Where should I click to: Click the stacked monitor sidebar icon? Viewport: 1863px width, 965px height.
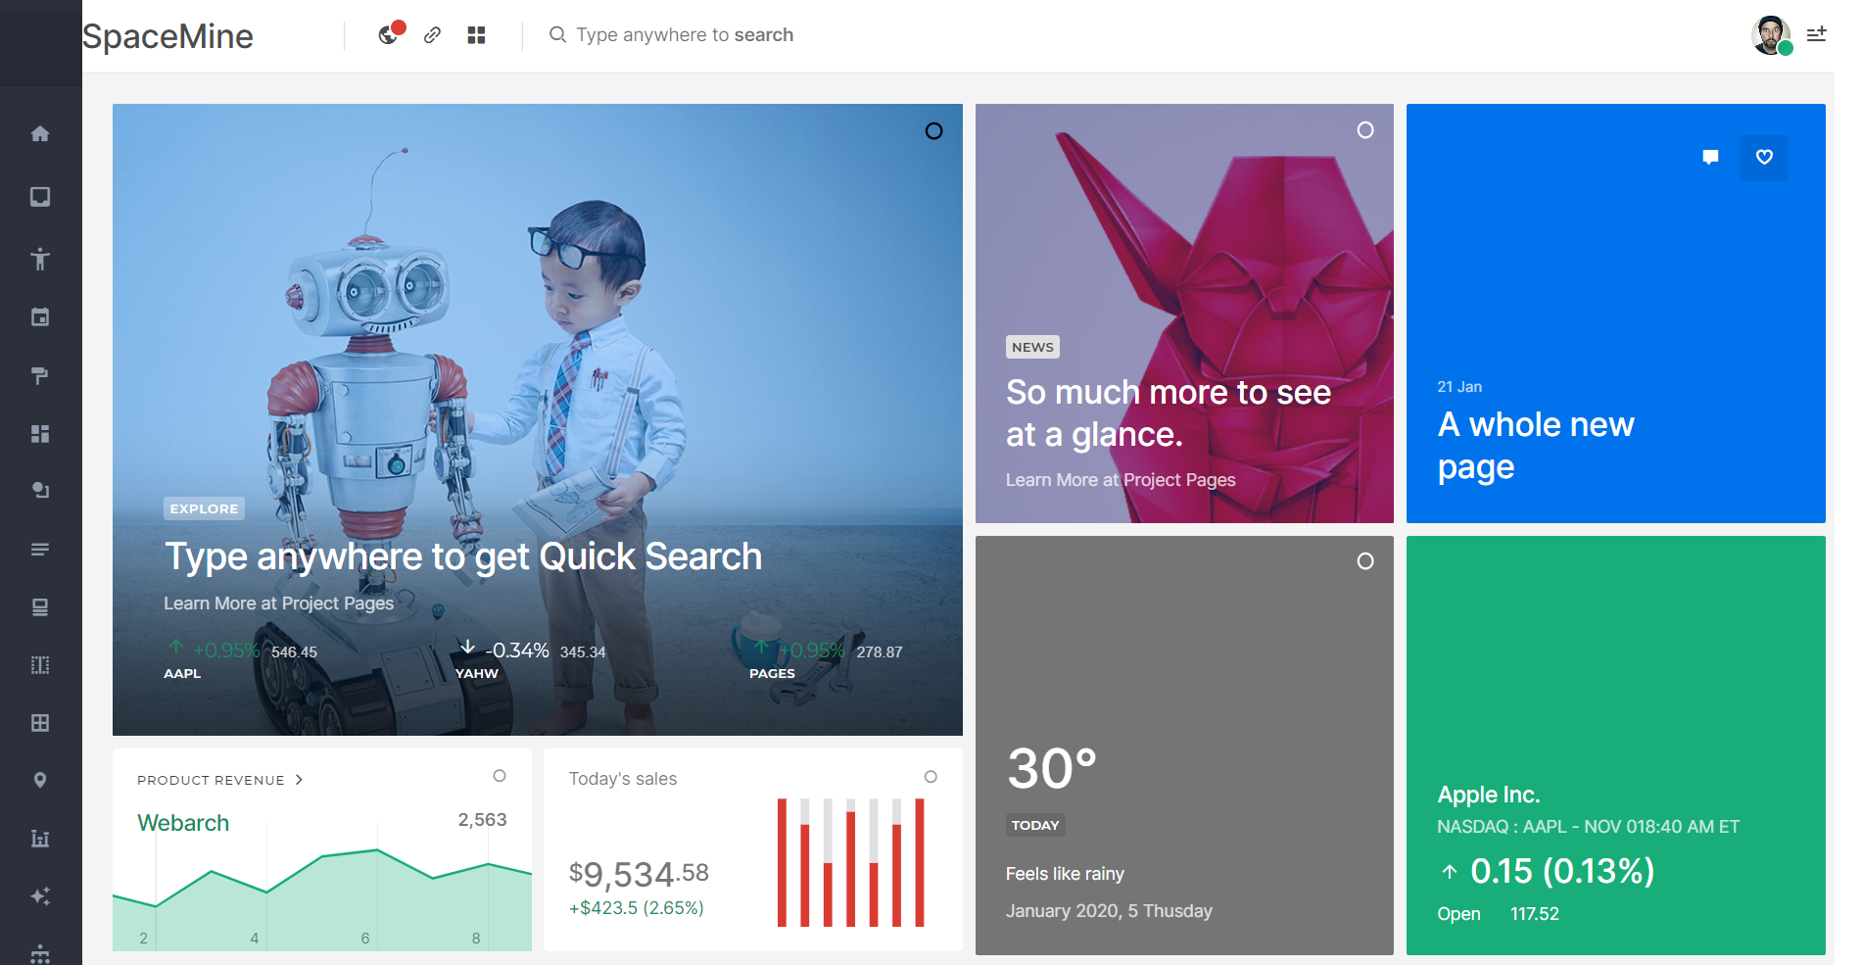pos(40,607)
